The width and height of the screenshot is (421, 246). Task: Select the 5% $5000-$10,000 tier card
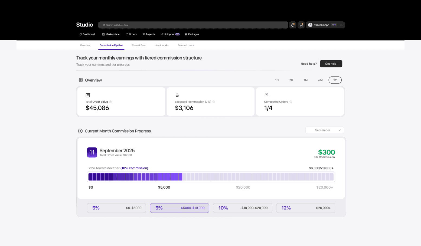(180, 208)
